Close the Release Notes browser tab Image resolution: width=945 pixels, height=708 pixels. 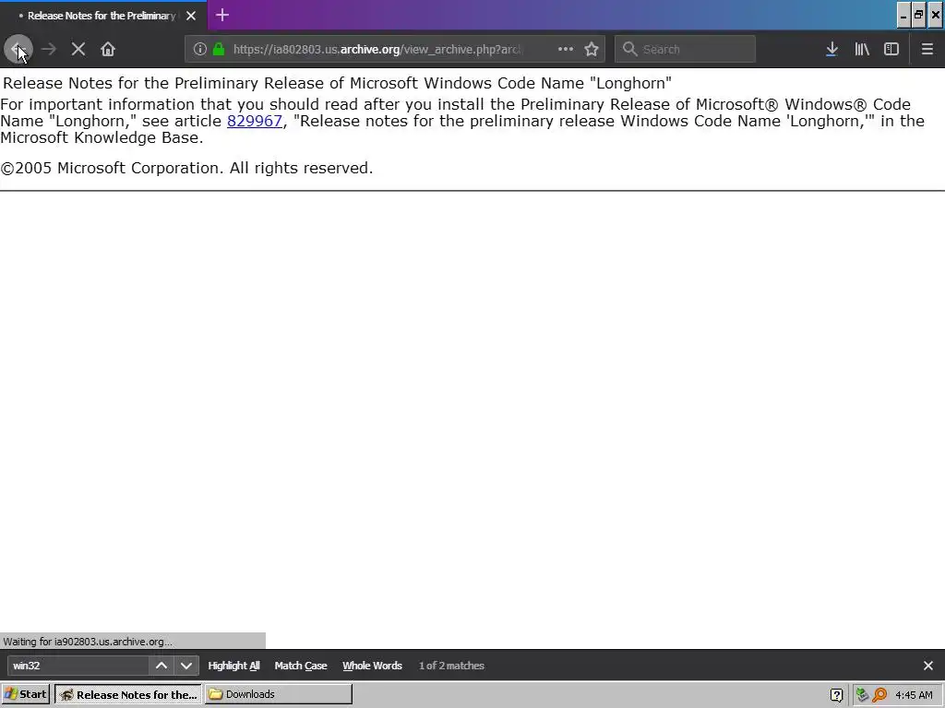click(191, 16)
